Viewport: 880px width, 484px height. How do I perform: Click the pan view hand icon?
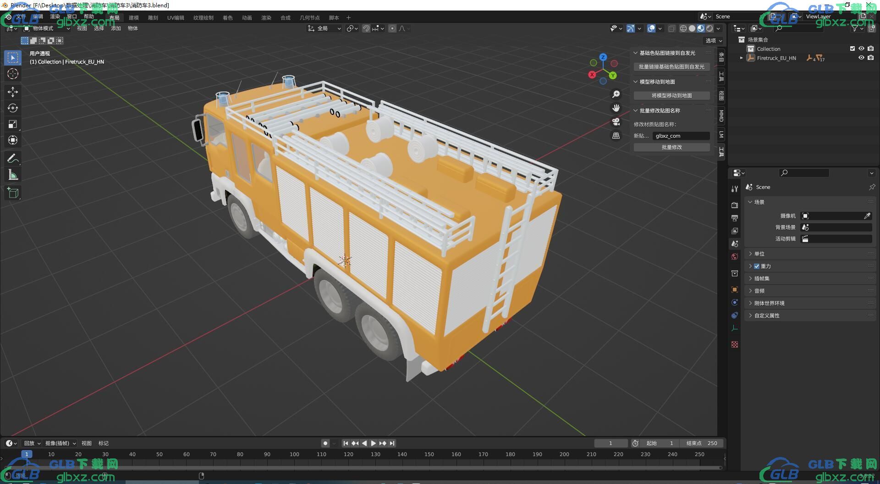616,108
